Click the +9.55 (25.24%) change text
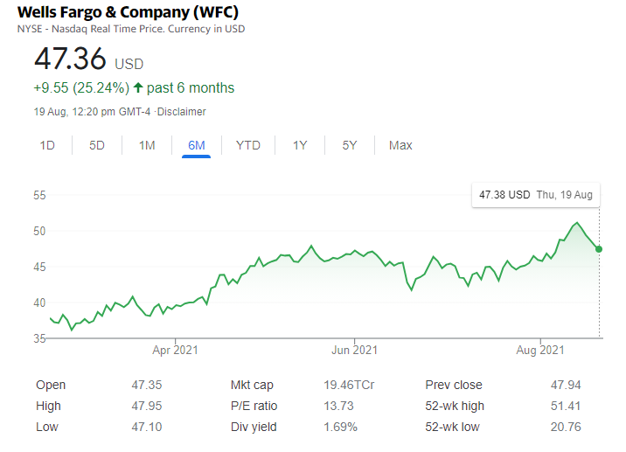The image size is (626, 452). pos(81,87)
